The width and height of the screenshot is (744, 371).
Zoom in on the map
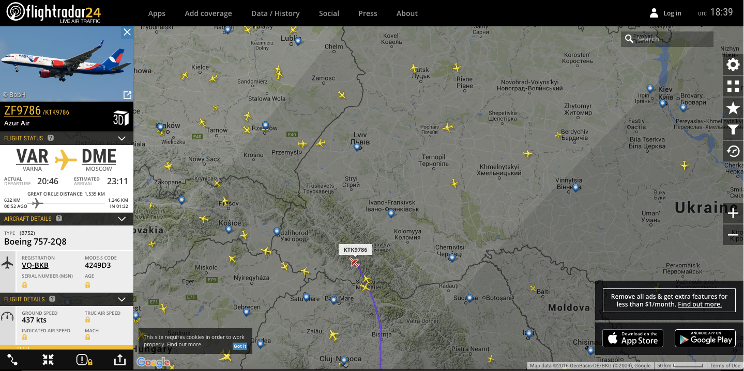pyautogui.click(x=733, y=214)
